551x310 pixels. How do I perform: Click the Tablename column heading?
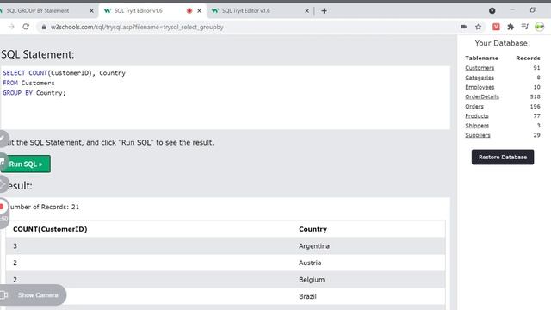click(481, 58)
